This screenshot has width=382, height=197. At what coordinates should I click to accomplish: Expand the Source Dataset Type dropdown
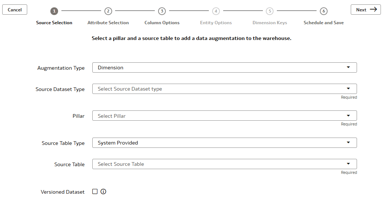(224, 89)
